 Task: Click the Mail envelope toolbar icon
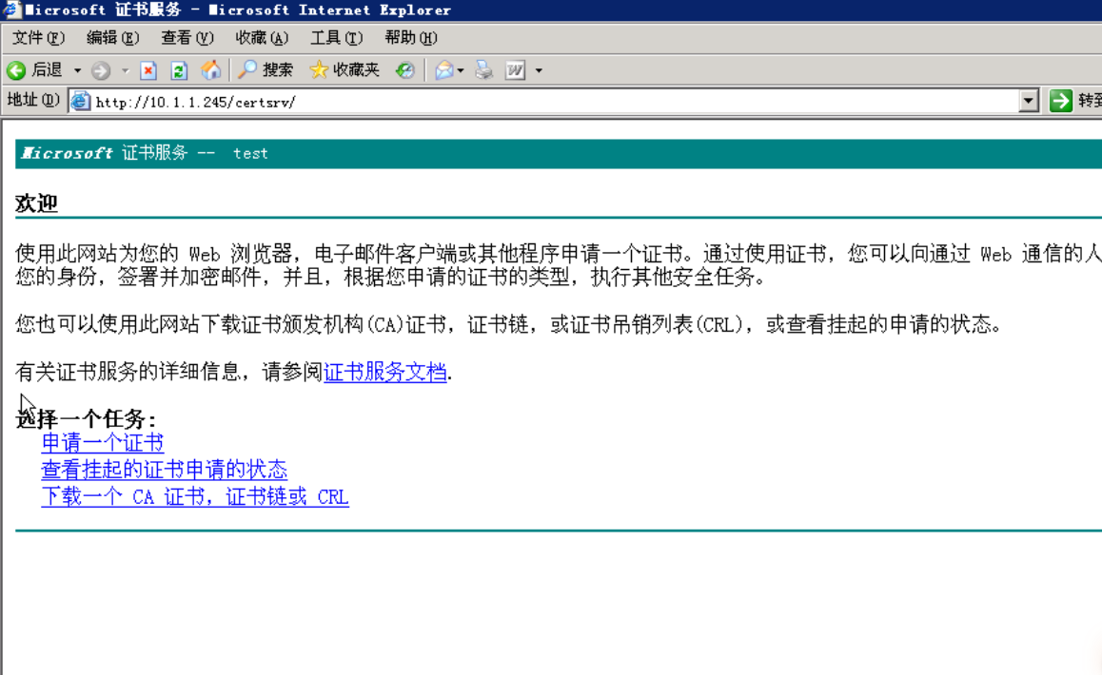point(443,69)
